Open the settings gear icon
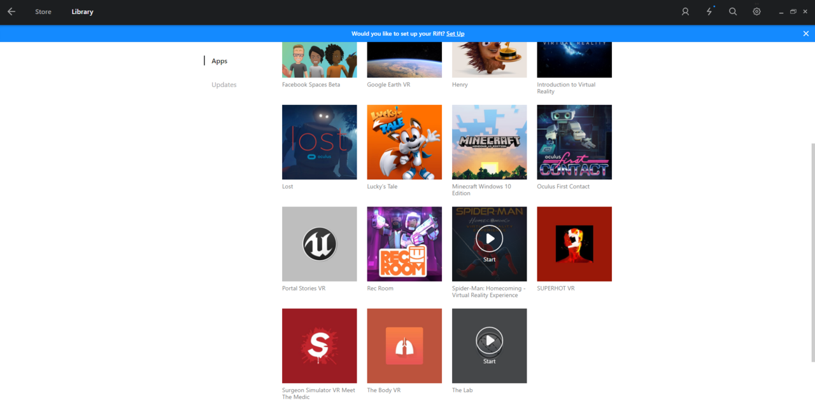Image resolution: width=815 pixels, height=410 pixels. click(756, 11)
